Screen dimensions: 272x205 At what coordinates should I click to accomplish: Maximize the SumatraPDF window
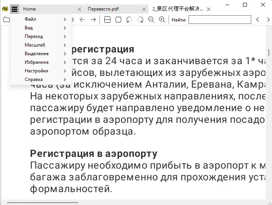pos(245,5)
